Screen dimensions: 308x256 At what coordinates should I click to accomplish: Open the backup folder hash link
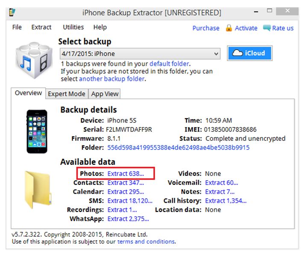click(x=178, y=148)
